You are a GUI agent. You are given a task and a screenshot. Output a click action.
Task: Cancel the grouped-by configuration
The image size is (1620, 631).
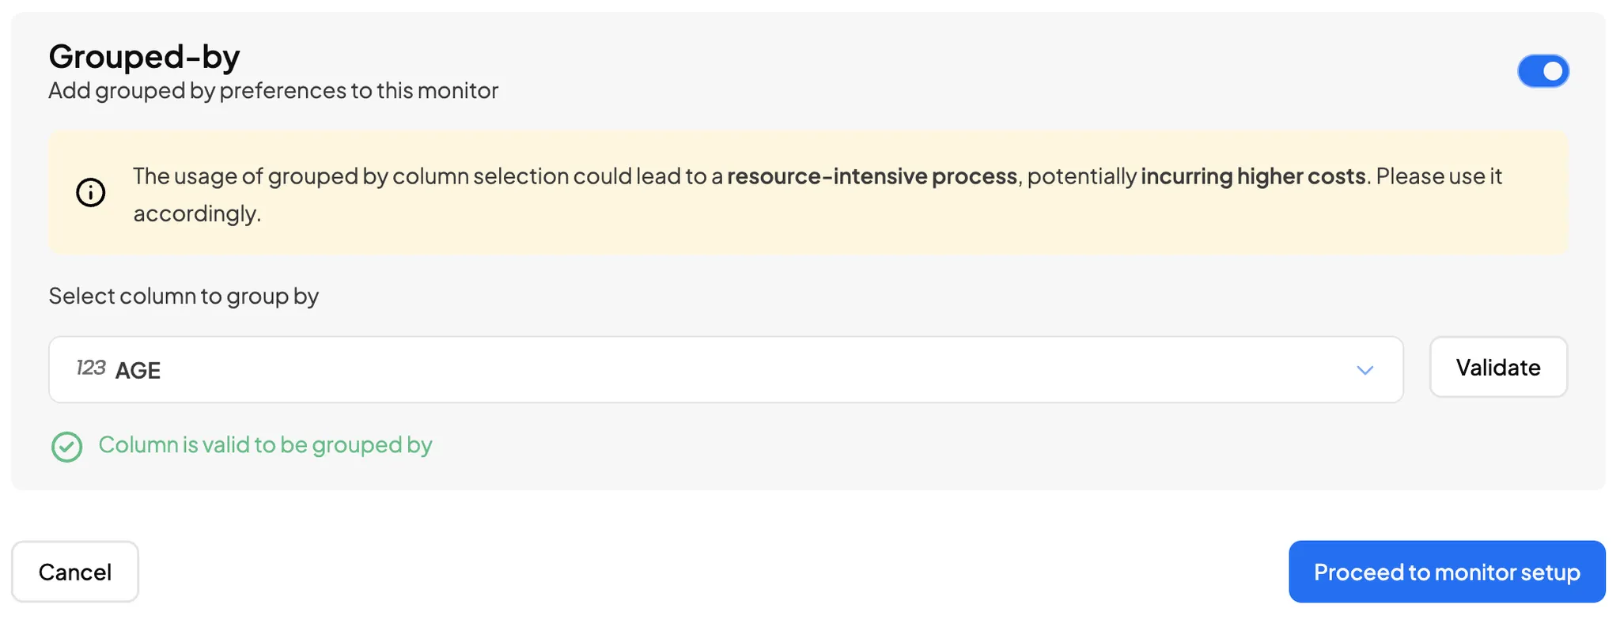click(75, 572)
